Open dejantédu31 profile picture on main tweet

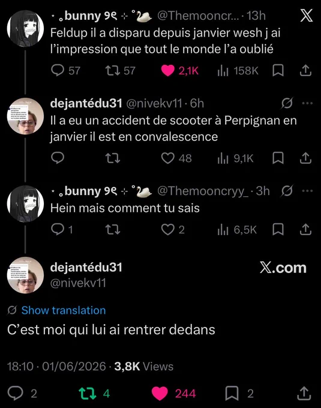(x=25, y=275)
